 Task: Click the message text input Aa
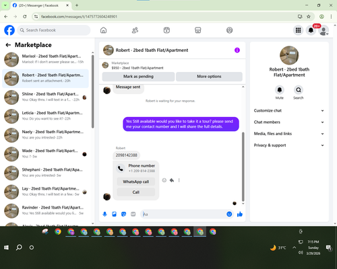click(184, 214)
